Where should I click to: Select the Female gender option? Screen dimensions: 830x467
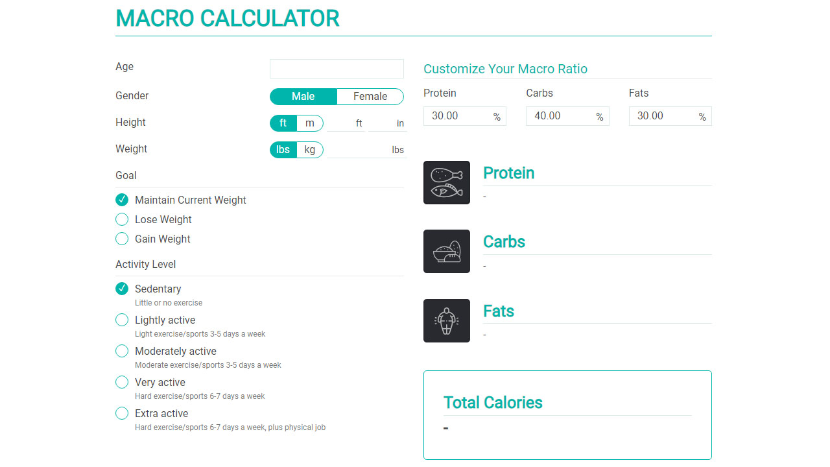(x=370, y=96)
